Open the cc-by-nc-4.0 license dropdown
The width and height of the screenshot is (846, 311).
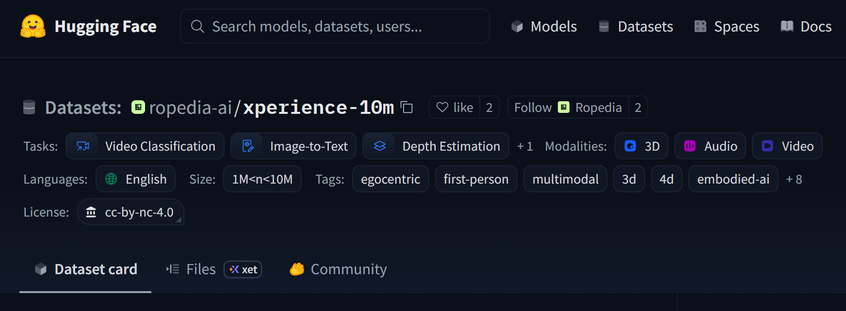[x=130, y=212]
